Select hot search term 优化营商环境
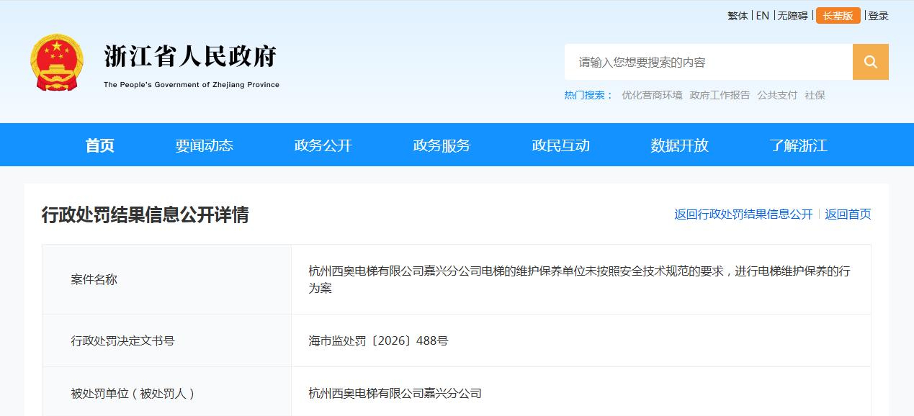Screen dimensions: 914x416 click(652, 95)
